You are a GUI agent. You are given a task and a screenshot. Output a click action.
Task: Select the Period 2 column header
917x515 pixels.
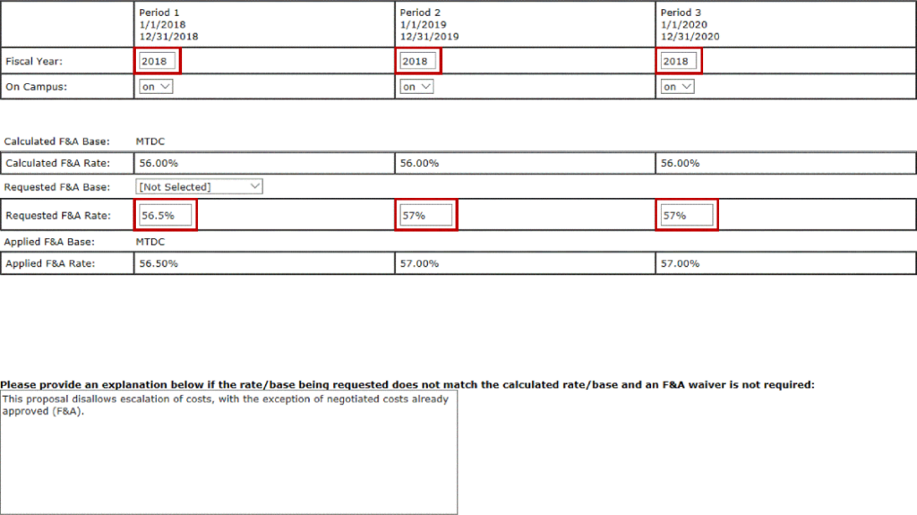coord(429,25)
